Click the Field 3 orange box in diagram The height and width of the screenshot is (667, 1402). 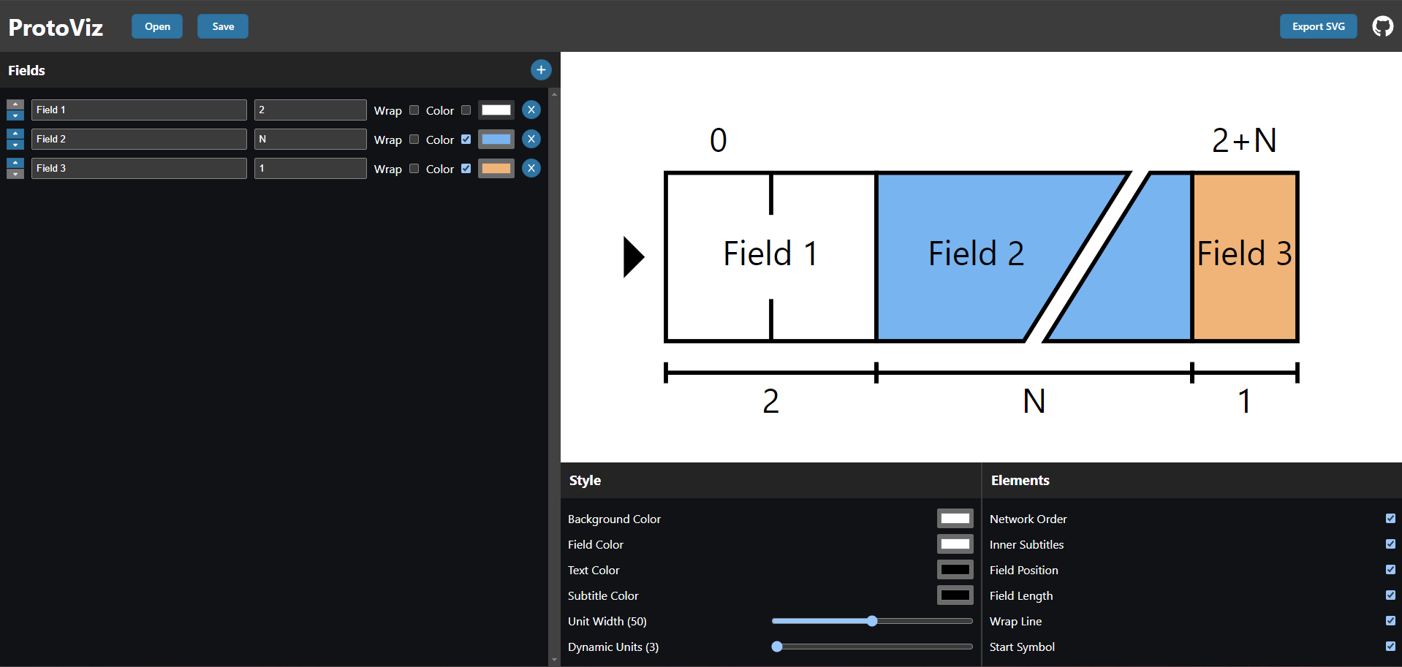tap(1245, 257)
